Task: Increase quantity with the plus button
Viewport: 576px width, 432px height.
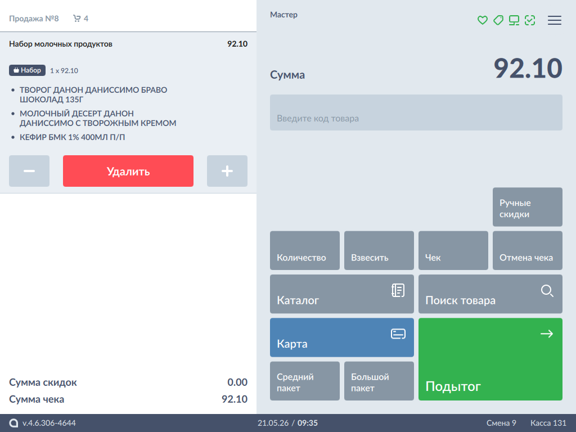Action: [227, 171]
